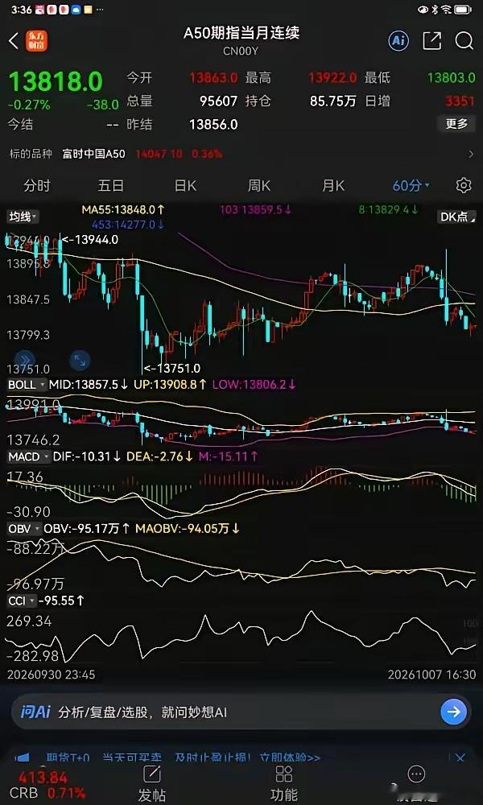Tap the CRB 413.84 index ticker
The image size is (483, 805).
click(47, 786)
